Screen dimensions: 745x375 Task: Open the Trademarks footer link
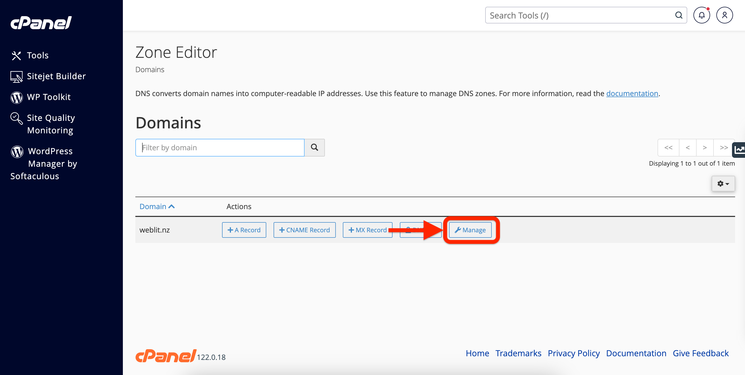tap(518, 353)
